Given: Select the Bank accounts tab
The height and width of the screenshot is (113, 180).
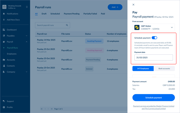Looking at the screenshot, I should click(x=164, y=69).
